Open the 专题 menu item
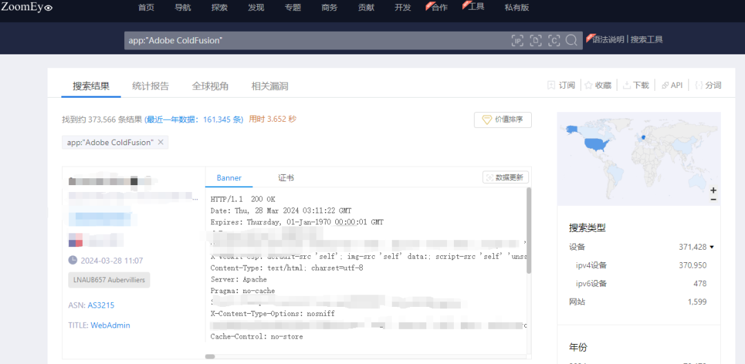The image size is (745, 364). point(292,8)
